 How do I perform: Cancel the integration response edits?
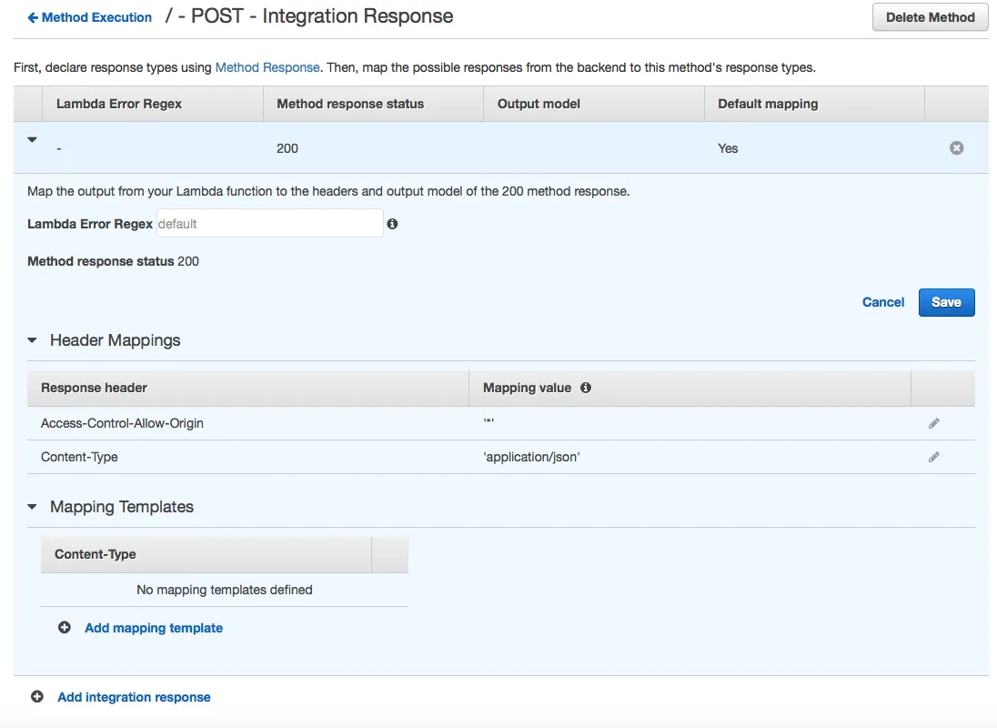[x=882, y=302]
